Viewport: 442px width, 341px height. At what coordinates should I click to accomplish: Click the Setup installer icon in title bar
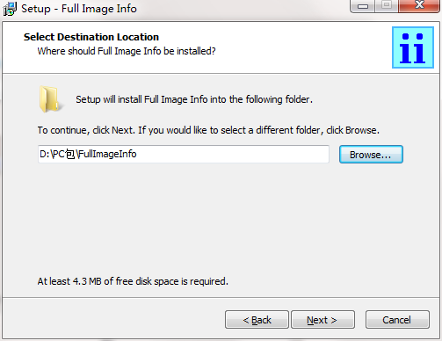click(10, 9)
